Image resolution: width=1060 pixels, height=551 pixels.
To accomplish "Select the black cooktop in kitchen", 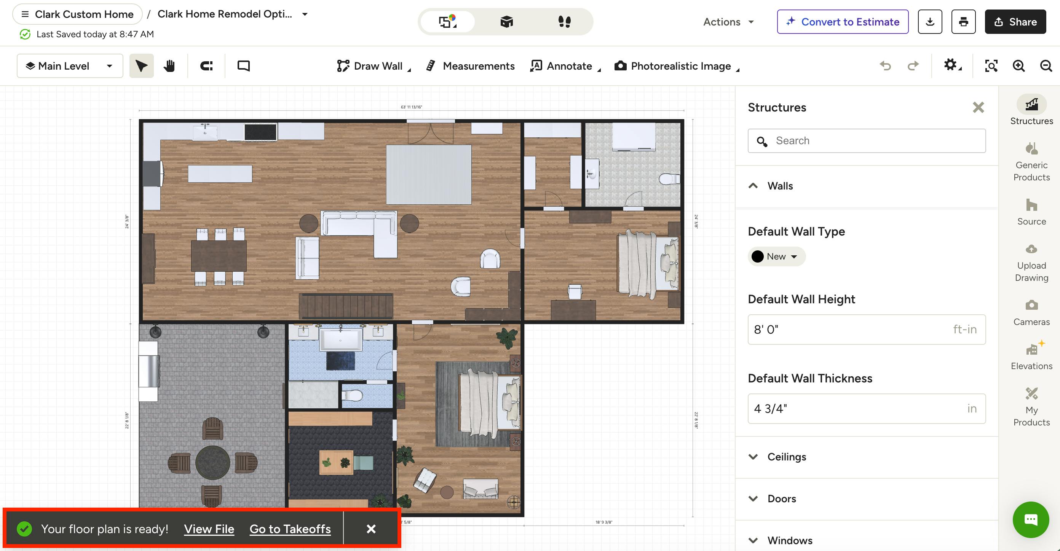I will pos(260,132).
